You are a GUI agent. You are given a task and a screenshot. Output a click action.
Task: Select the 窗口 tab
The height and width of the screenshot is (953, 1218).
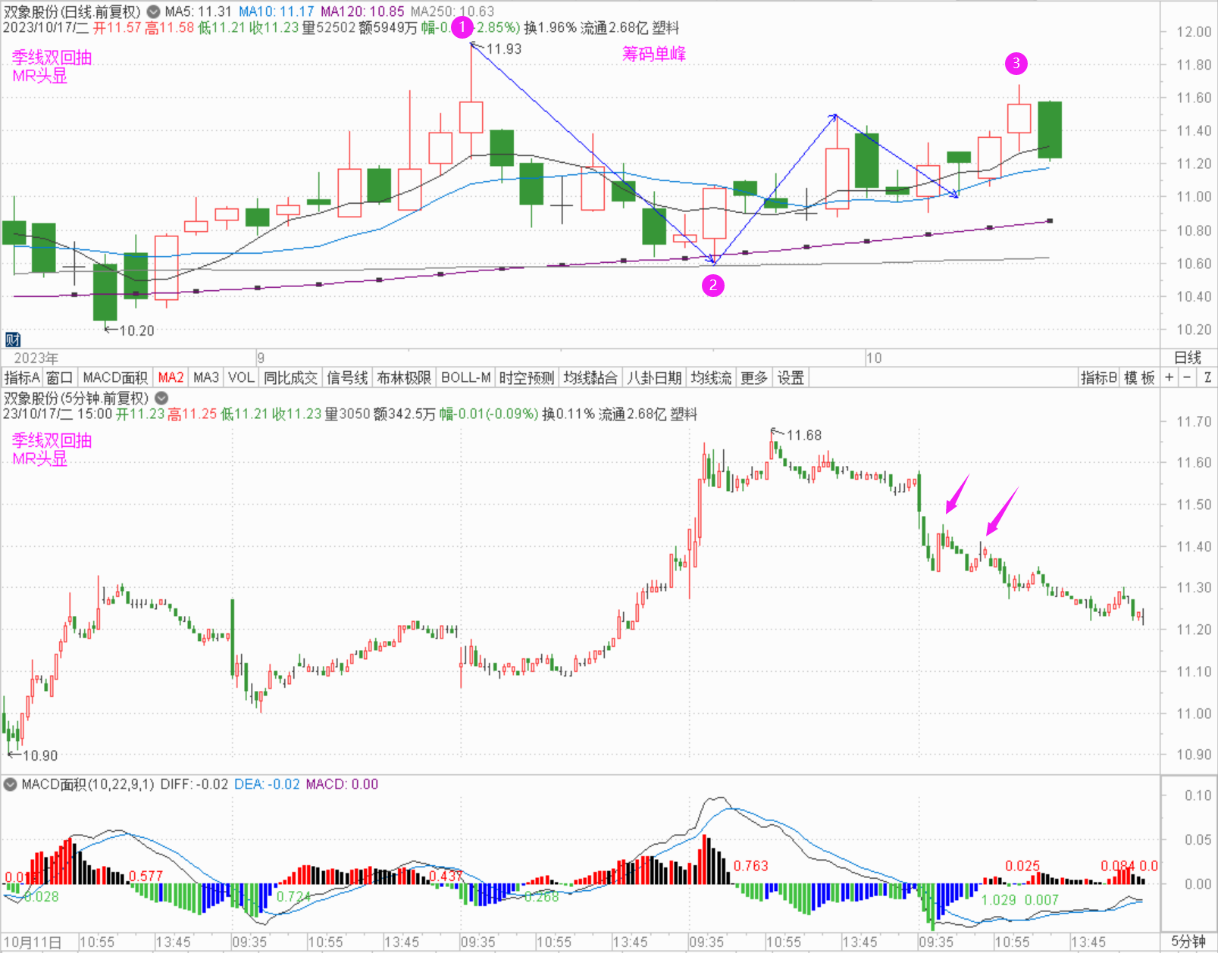coord(60,377)
